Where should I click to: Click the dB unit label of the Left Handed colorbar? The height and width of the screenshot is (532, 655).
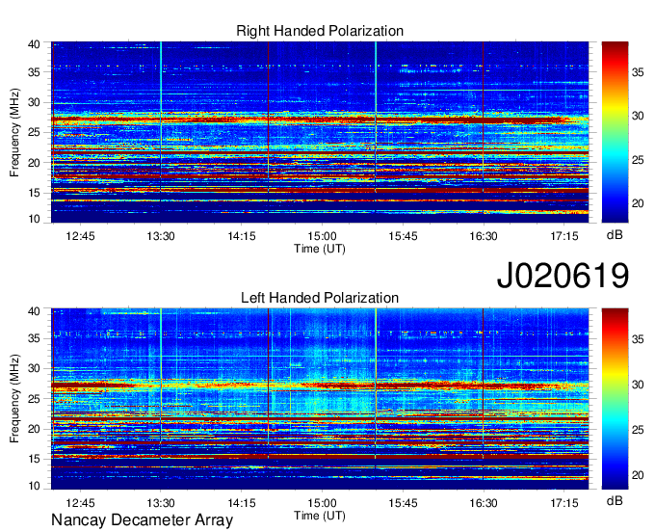click(615, 501)
